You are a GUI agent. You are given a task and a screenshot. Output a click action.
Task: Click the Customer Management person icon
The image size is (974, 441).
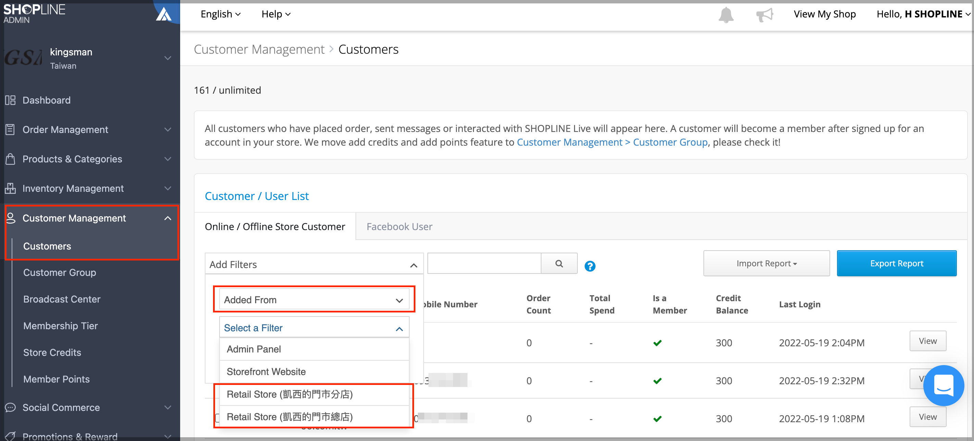[x=10, y=218]
